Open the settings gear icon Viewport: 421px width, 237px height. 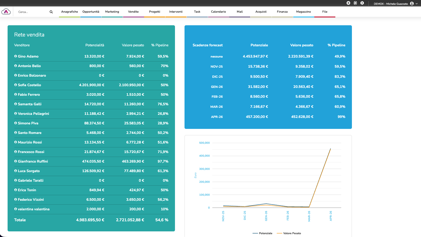click(362, 3)
